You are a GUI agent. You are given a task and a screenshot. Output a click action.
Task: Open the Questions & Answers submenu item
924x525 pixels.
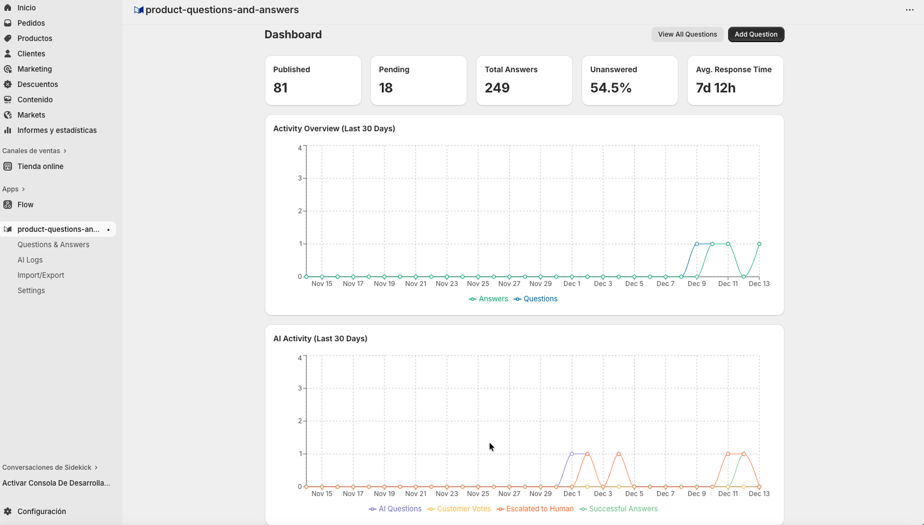pos(53,244)
